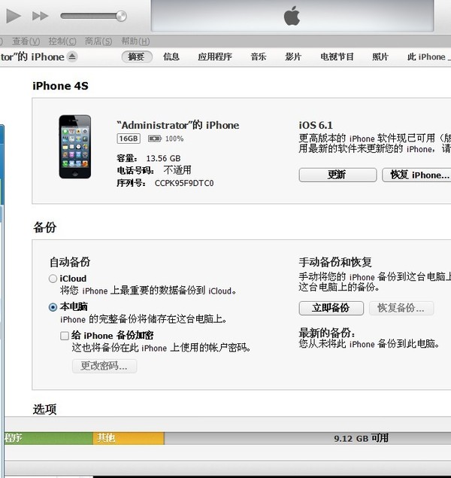Click the 最新的备份 label
451x478 pixels.
[326, 333]
